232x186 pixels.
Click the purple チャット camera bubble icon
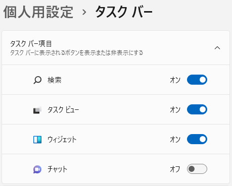37,169
